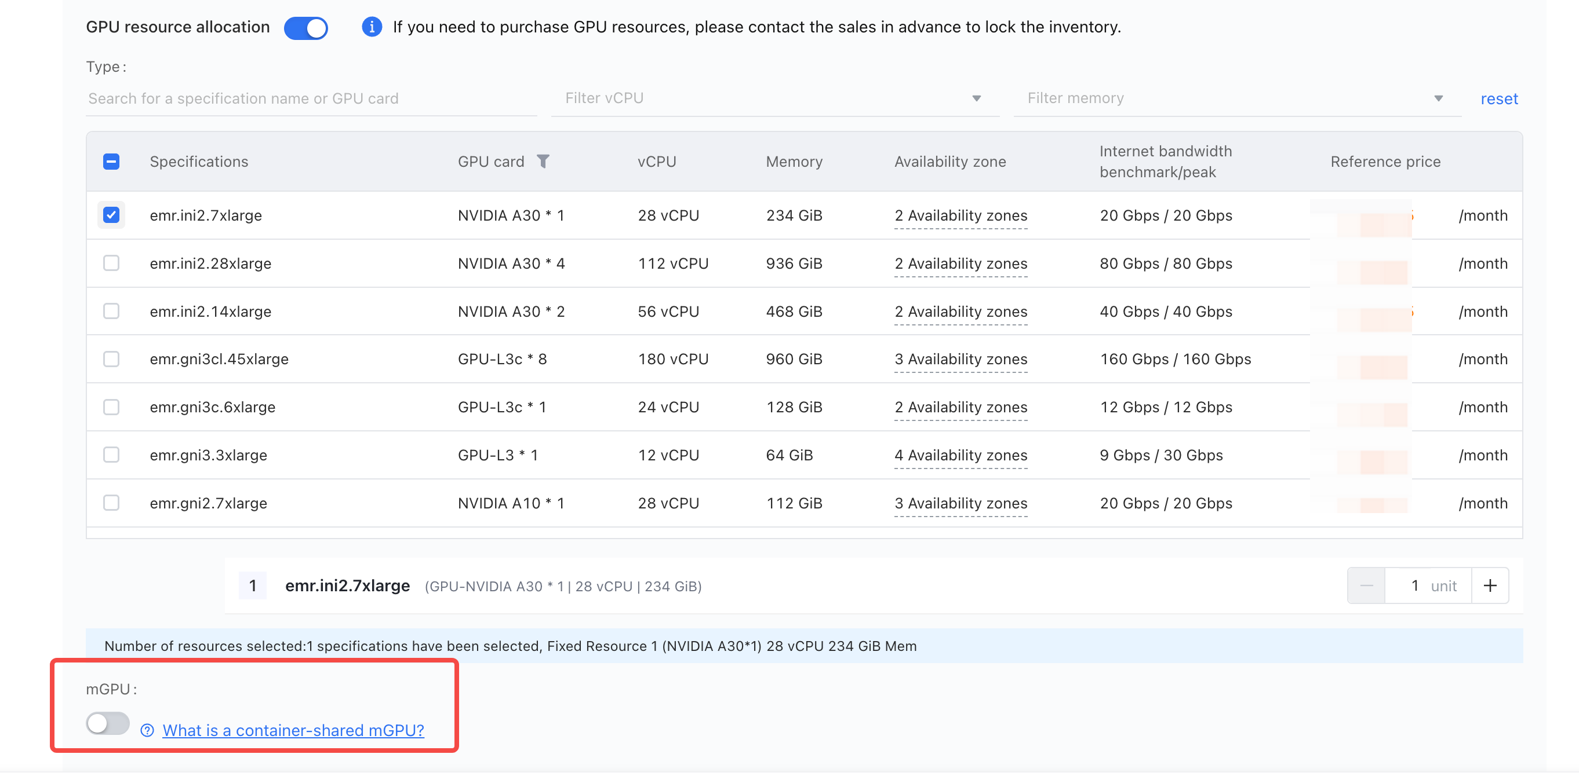Viewport: 1579px width, 776px height.
Task: Tick the emr.gni3.3xlarge checkbox
Action: click(111, 455)
